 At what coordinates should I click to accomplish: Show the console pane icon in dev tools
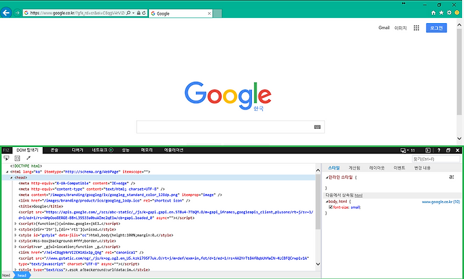coord(428,150)
